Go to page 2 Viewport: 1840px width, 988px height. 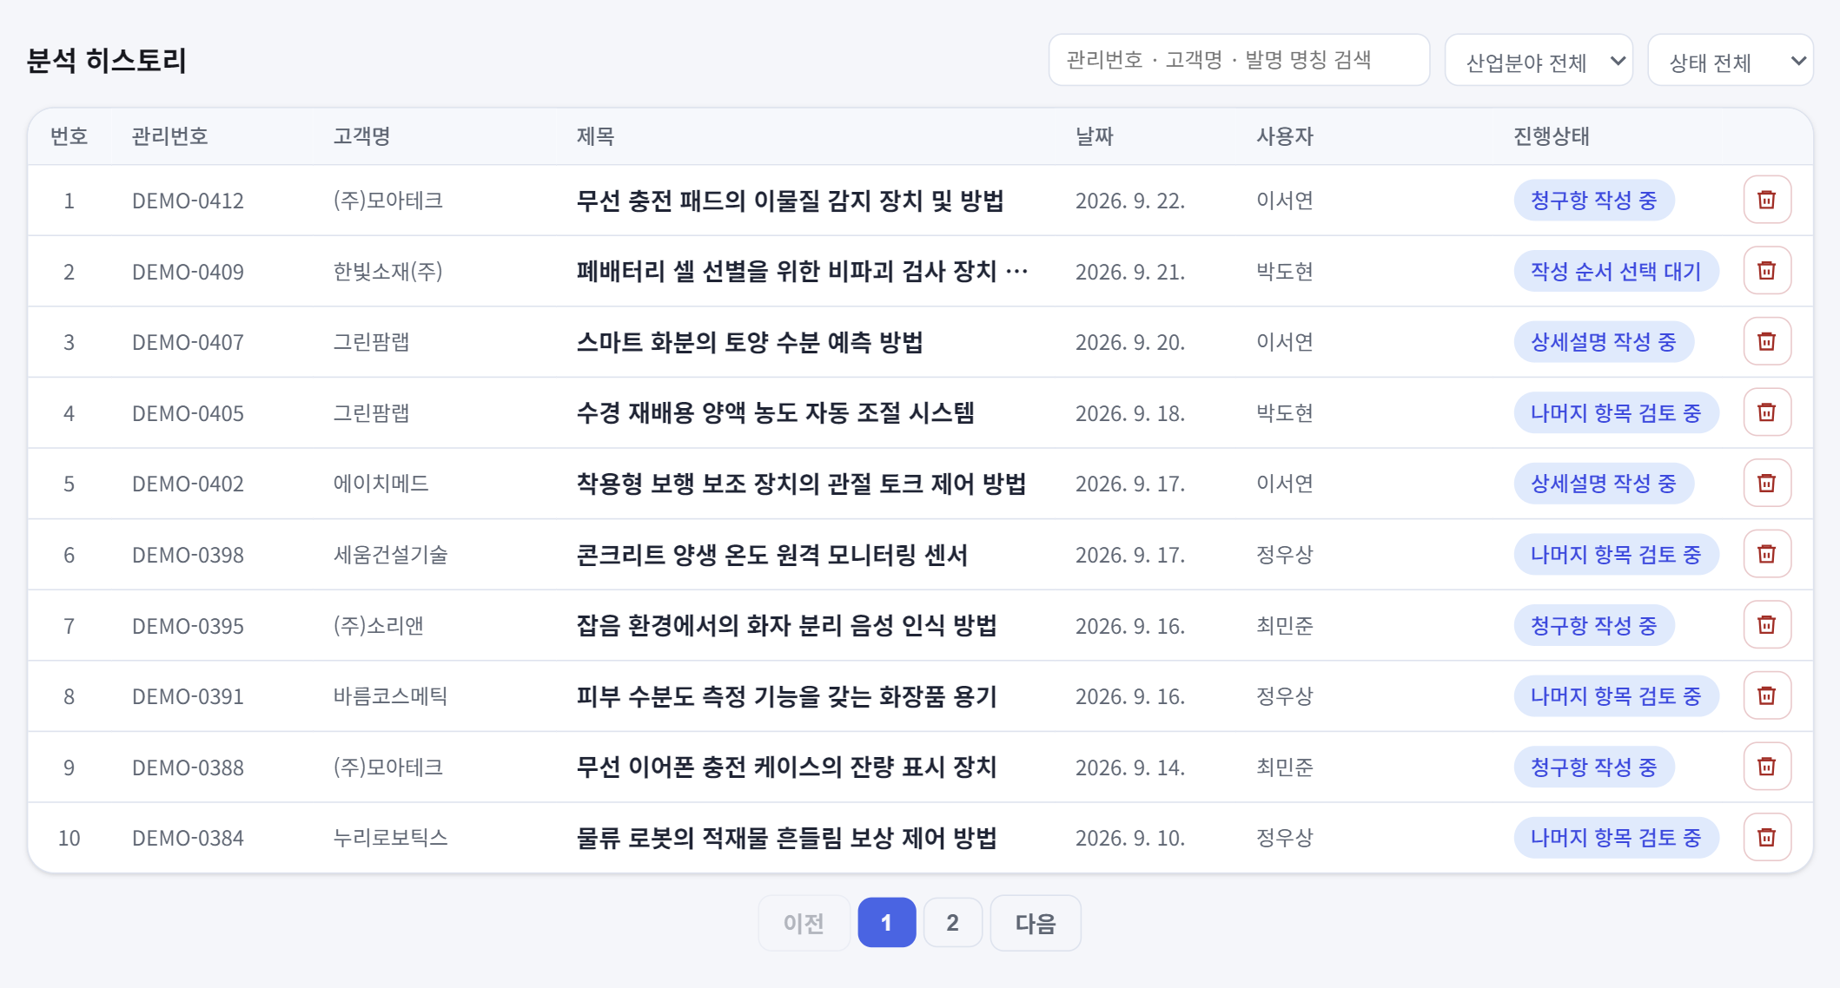click(953, 922)
